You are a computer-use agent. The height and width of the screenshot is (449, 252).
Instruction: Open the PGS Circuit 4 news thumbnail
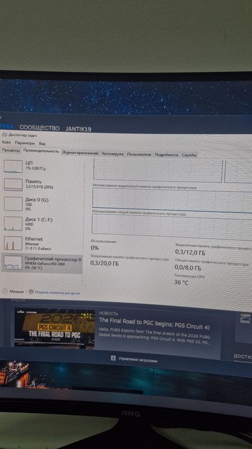(54, 328)
